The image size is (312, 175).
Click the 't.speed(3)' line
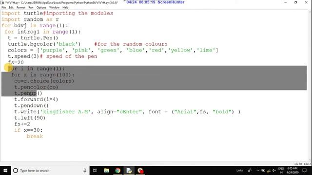23,56
